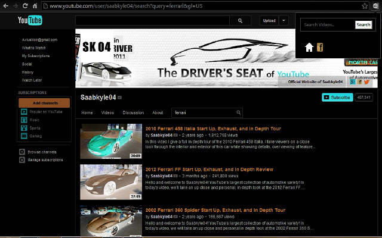Image resolution: width=382 pixels, height=238 pixels.
Task: Focus the main YouTube search box
Action: pyautogui.click(x=152, y=21)
